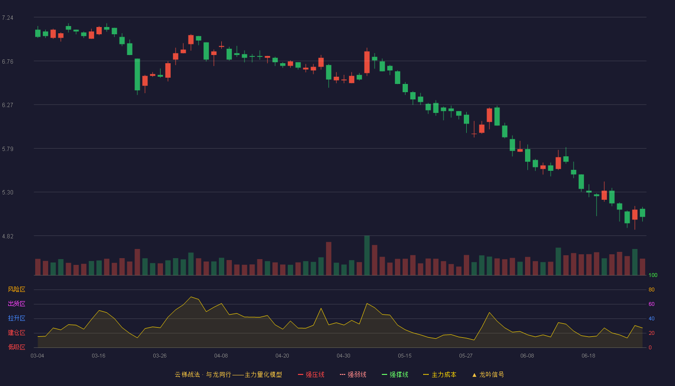The height and width of the screenshot is (386, 675).
Task: Click the 03-16 date label
Action: (98, 356)
